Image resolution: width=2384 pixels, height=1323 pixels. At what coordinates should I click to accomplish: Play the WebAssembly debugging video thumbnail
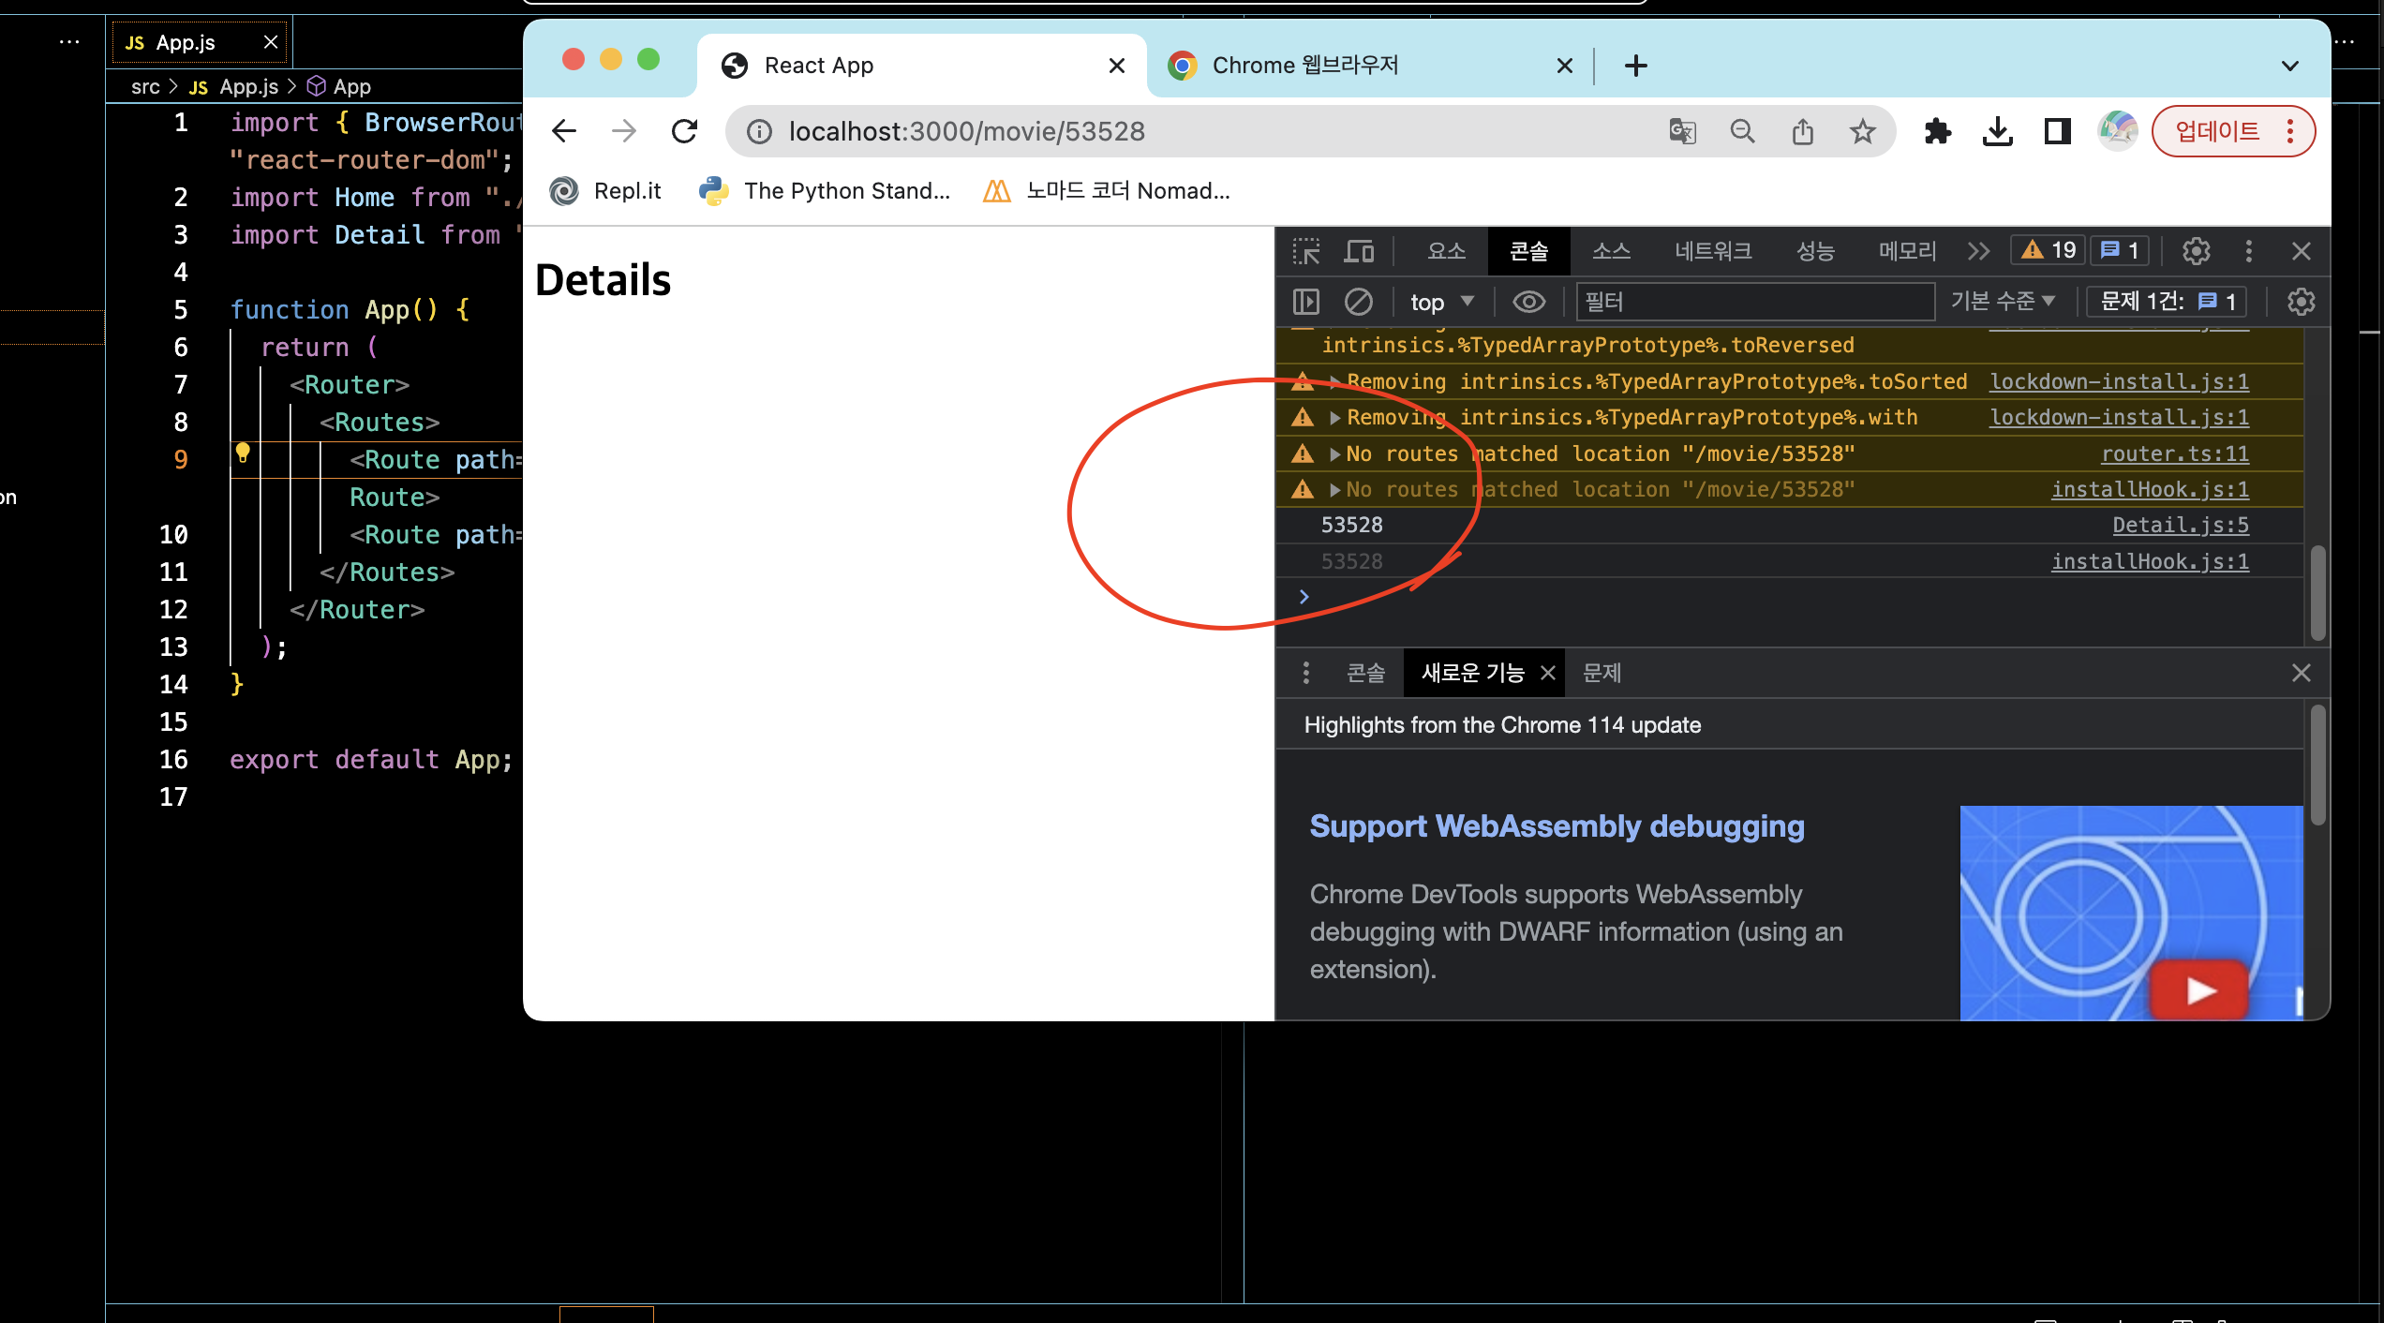2198,989
